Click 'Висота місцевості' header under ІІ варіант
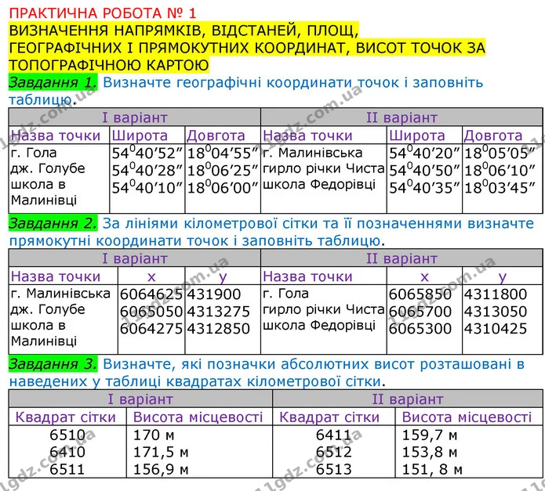The image size is (545, 491). (x=467, y=417)
